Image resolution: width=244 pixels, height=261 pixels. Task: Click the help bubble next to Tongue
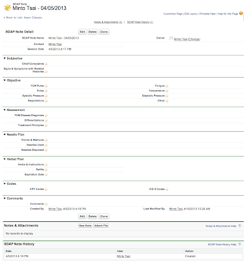pyautogui.click(x=167, y=86)
